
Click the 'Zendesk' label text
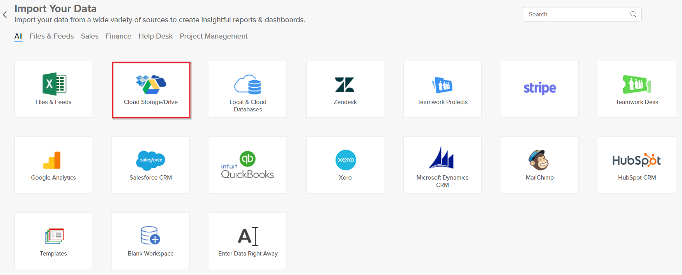tap(345, 102)
